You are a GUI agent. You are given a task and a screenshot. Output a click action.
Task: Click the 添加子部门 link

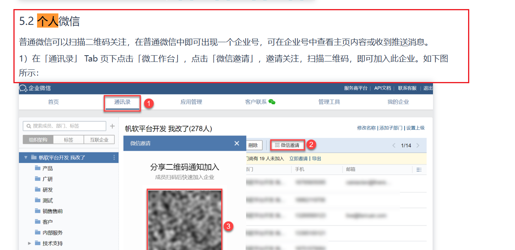(391, 128)
